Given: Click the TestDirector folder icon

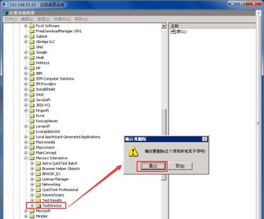Looking at the screenshot, I should pyautogui.click(x=38, y=206).
